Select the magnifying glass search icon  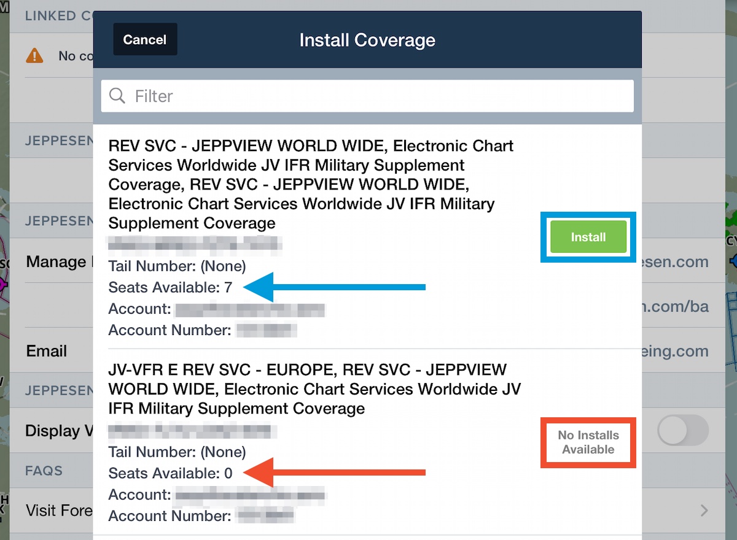coord(117,96)
